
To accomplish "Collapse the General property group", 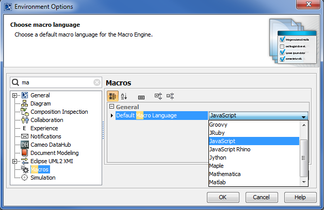I will [x=111, y=107].
